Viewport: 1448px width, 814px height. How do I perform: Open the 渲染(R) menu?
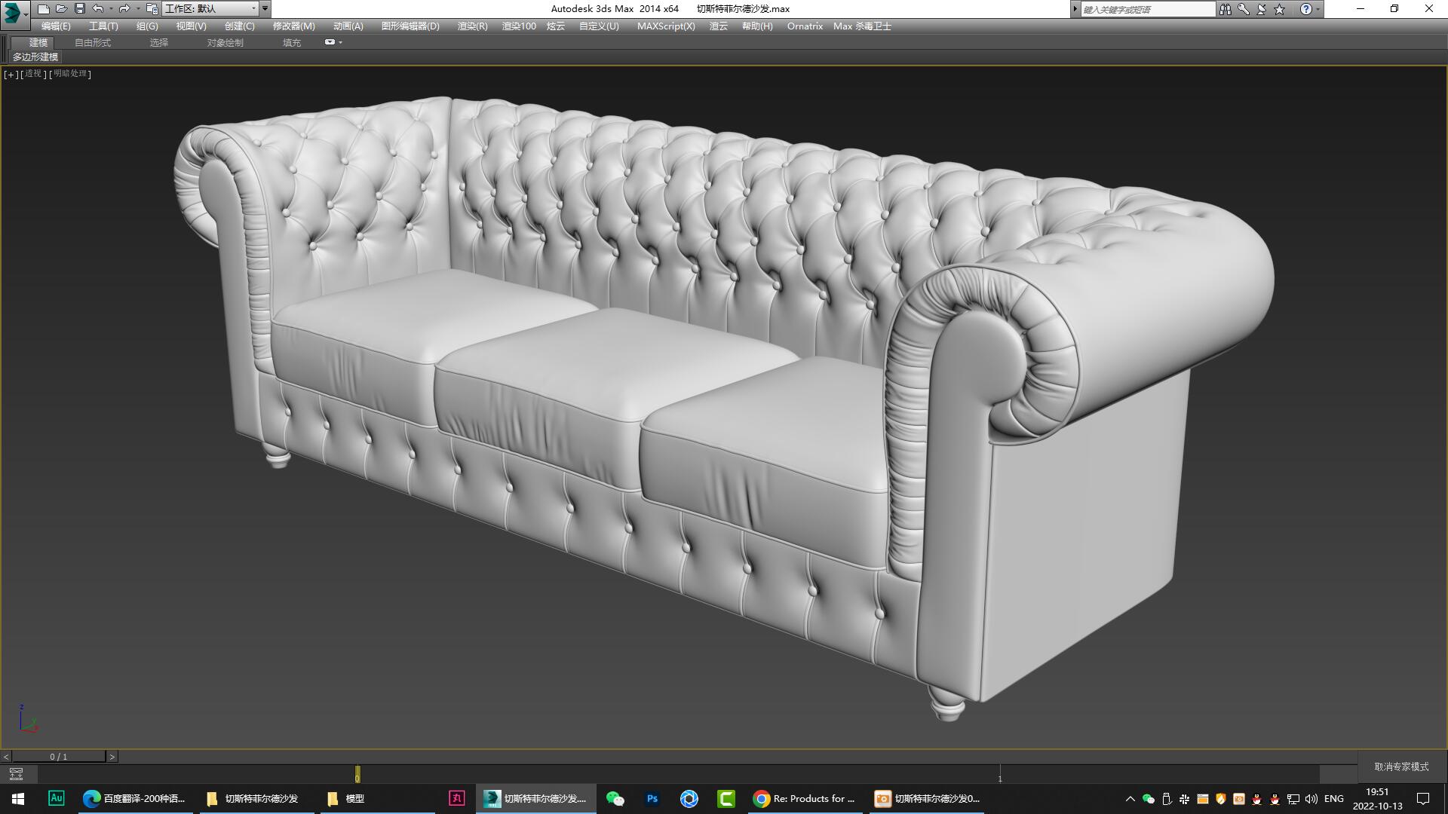[471, 26]
